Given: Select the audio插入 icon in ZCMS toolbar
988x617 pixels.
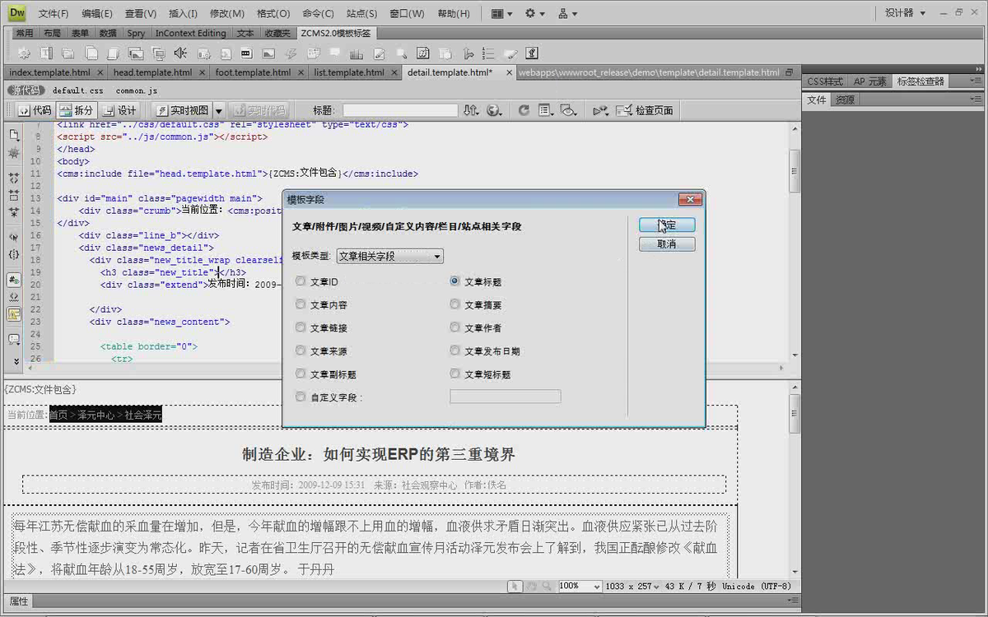Looking at the screenshot, I should (x=181, y=51).
